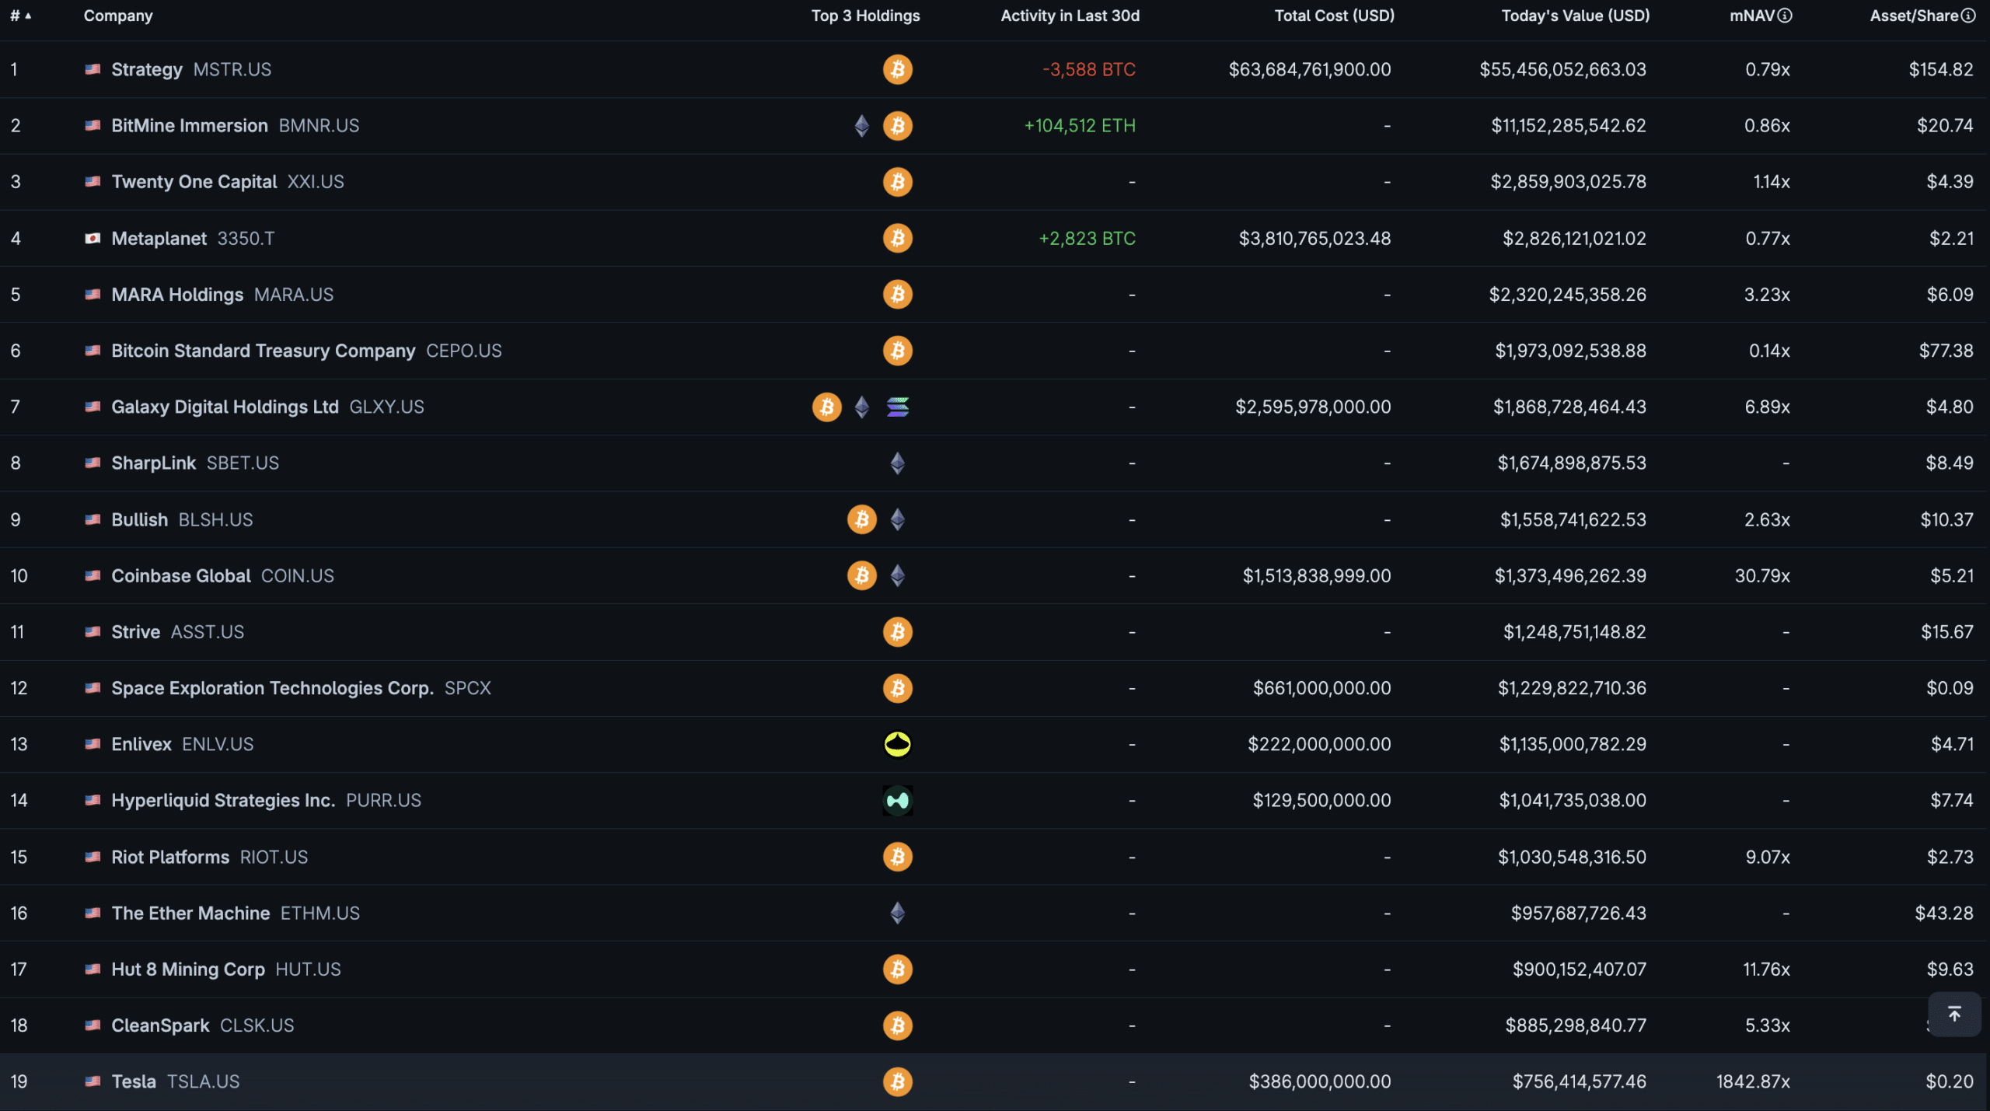Viewport: 1990px width, 1111px height.
Task: Click the +104,512 ETH activity value
Action: coord(1080,126)
